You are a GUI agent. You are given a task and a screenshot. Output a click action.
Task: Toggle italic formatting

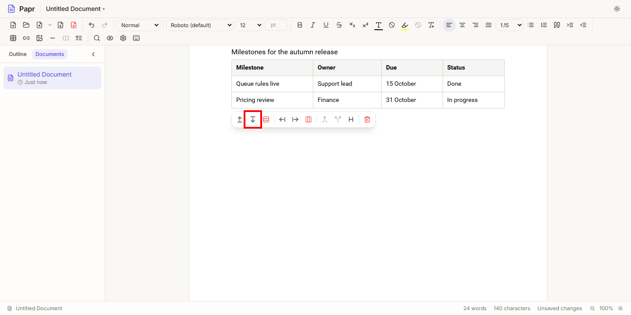(313, 25)
